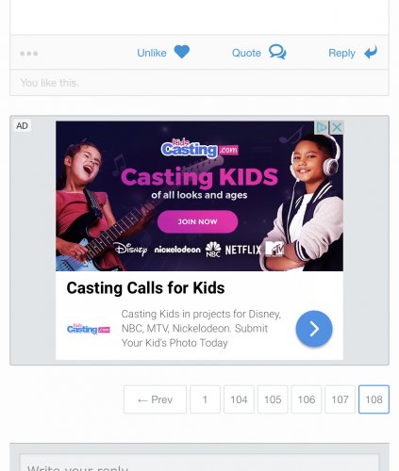
Task: Close the ad with the X icon
Action: pyautogui.click(x=337, y=127)
